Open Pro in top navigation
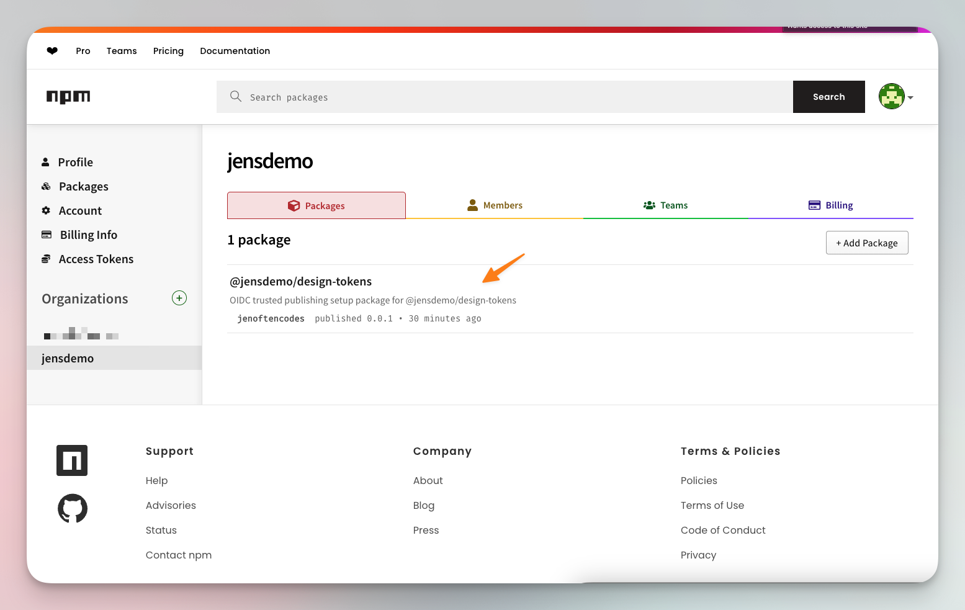Viewport: 965px width, 610px height. click(83, 51)
